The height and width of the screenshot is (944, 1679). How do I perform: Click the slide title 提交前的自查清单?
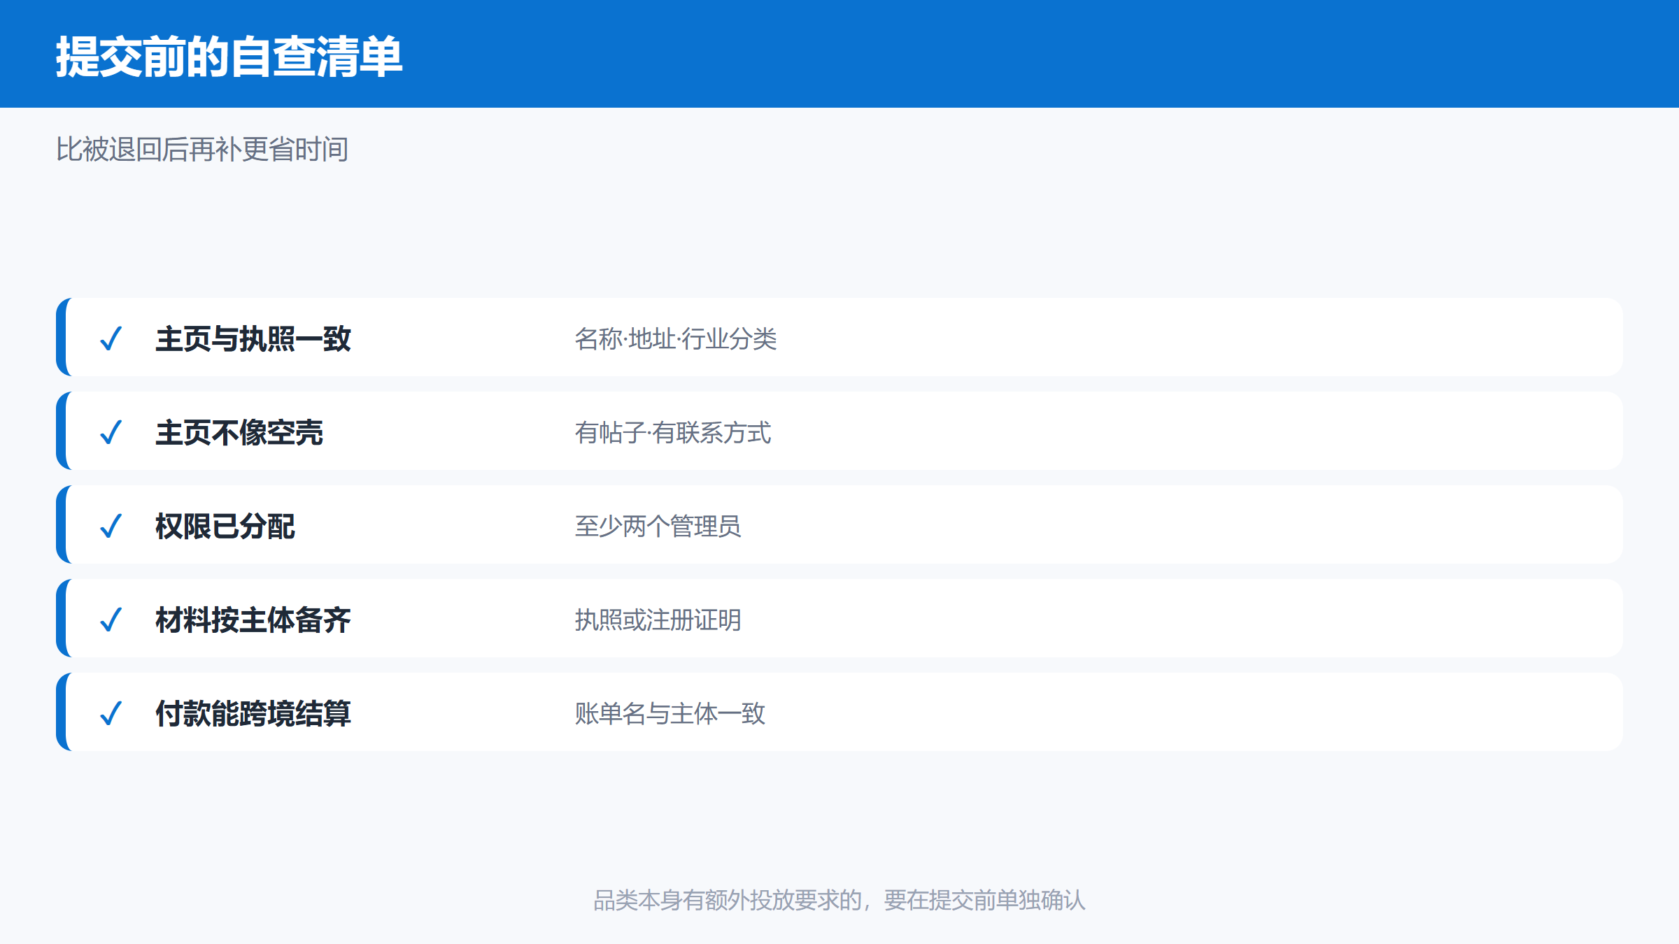(229, 56)
